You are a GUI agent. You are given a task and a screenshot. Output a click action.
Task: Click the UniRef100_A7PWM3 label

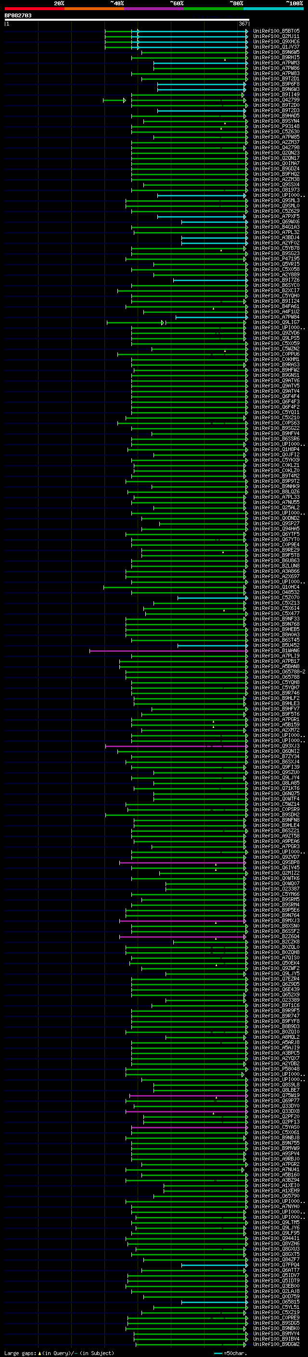click(x=276, y=63)
